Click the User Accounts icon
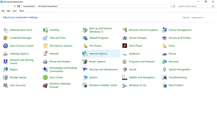Viewport: 217px width, 115px height. [5, 85]
